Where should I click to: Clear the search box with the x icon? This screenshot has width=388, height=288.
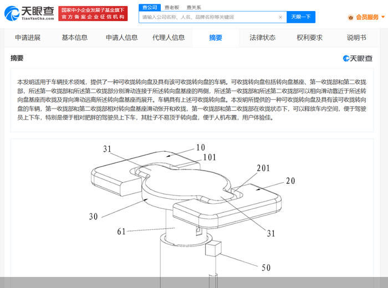point(280,17)
